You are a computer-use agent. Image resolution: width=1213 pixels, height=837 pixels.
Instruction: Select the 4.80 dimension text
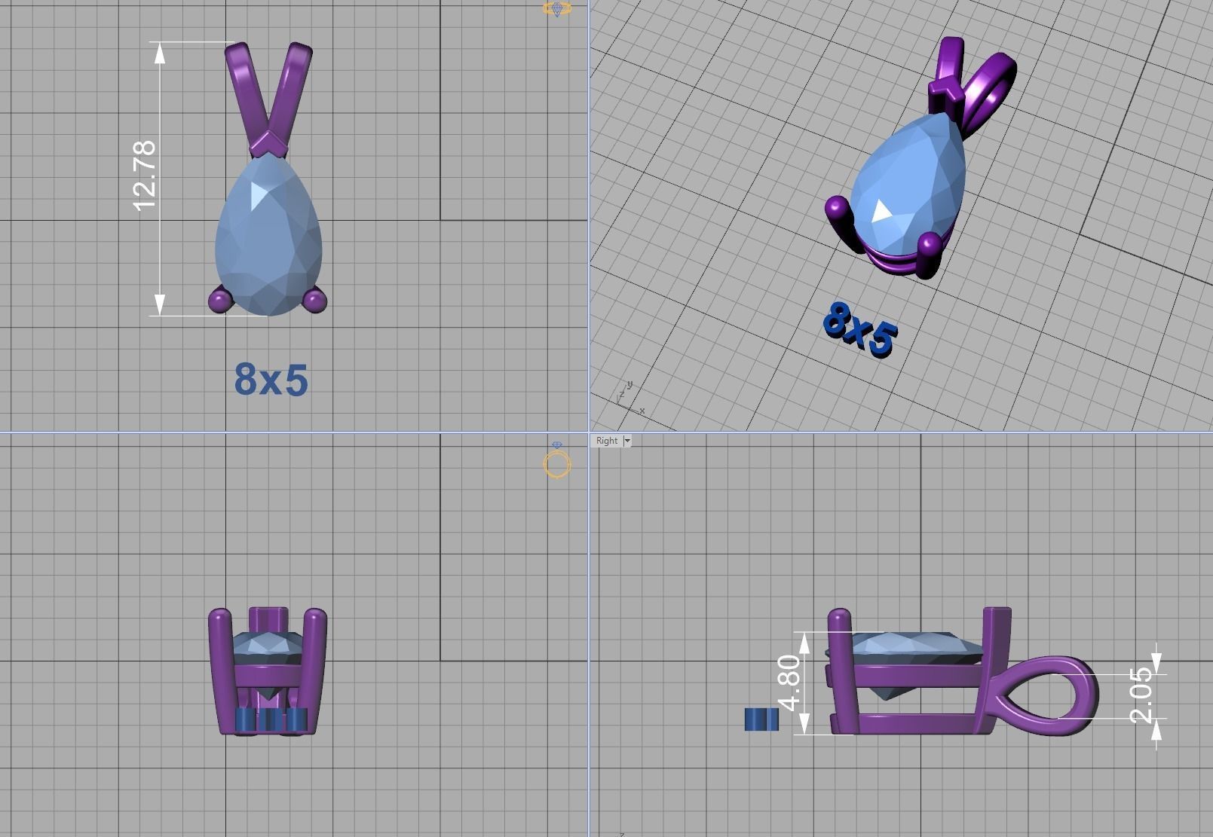coord(789,683)
